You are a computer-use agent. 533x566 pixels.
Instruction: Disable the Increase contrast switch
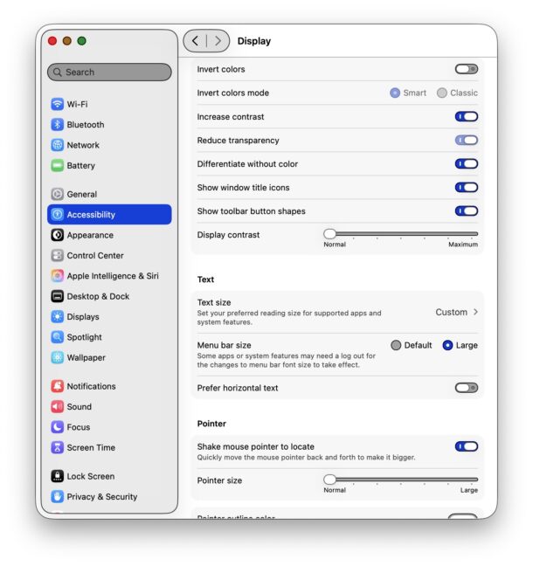[467, 116]
